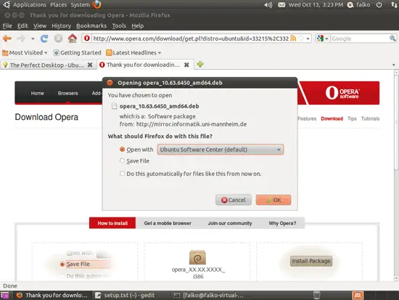Open the Getting Started bookmark
Image resolution: width=399 pixels, height=300 pixels.
78,53
